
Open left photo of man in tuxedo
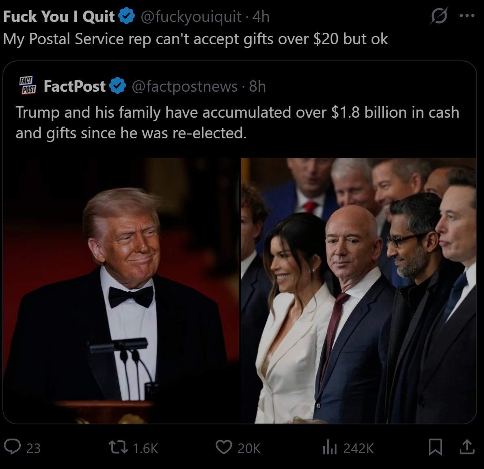coord(121,290)
